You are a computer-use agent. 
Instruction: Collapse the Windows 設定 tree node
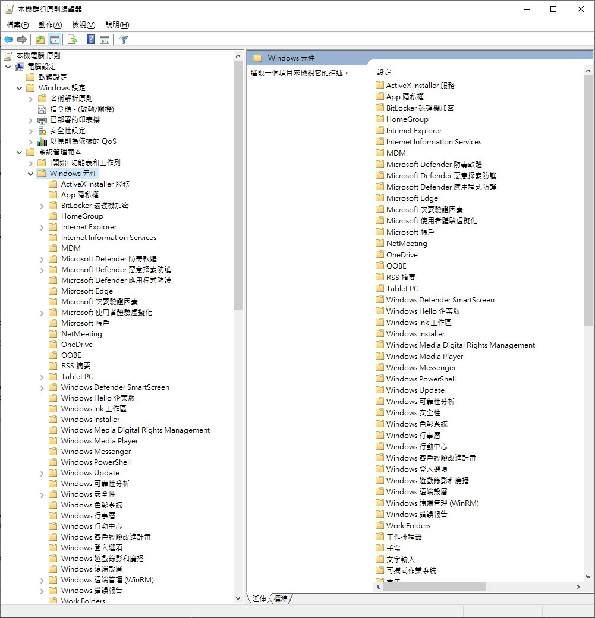20,88
